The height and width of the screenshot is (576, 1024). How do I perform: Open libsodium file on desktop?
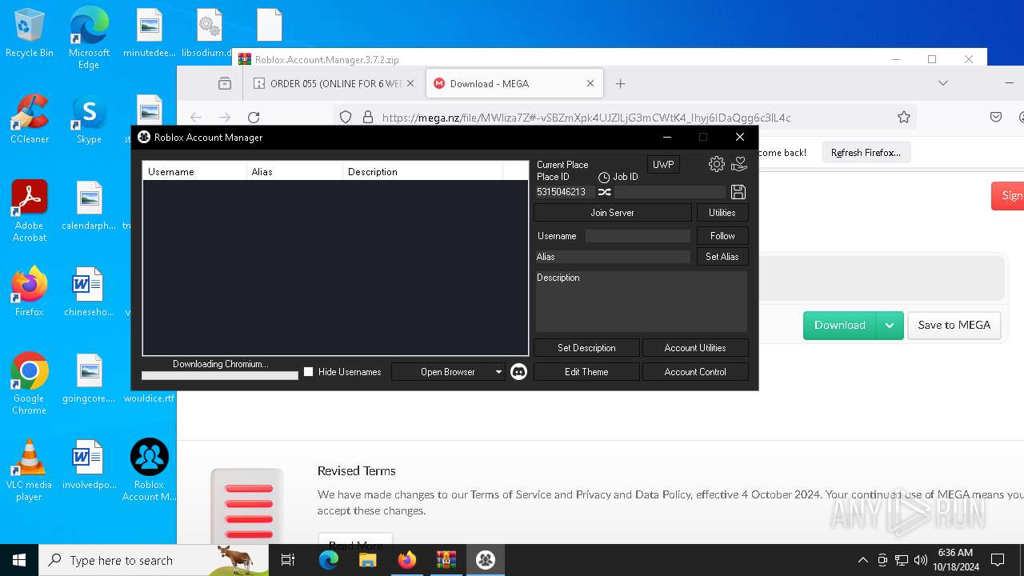(209, 34)
